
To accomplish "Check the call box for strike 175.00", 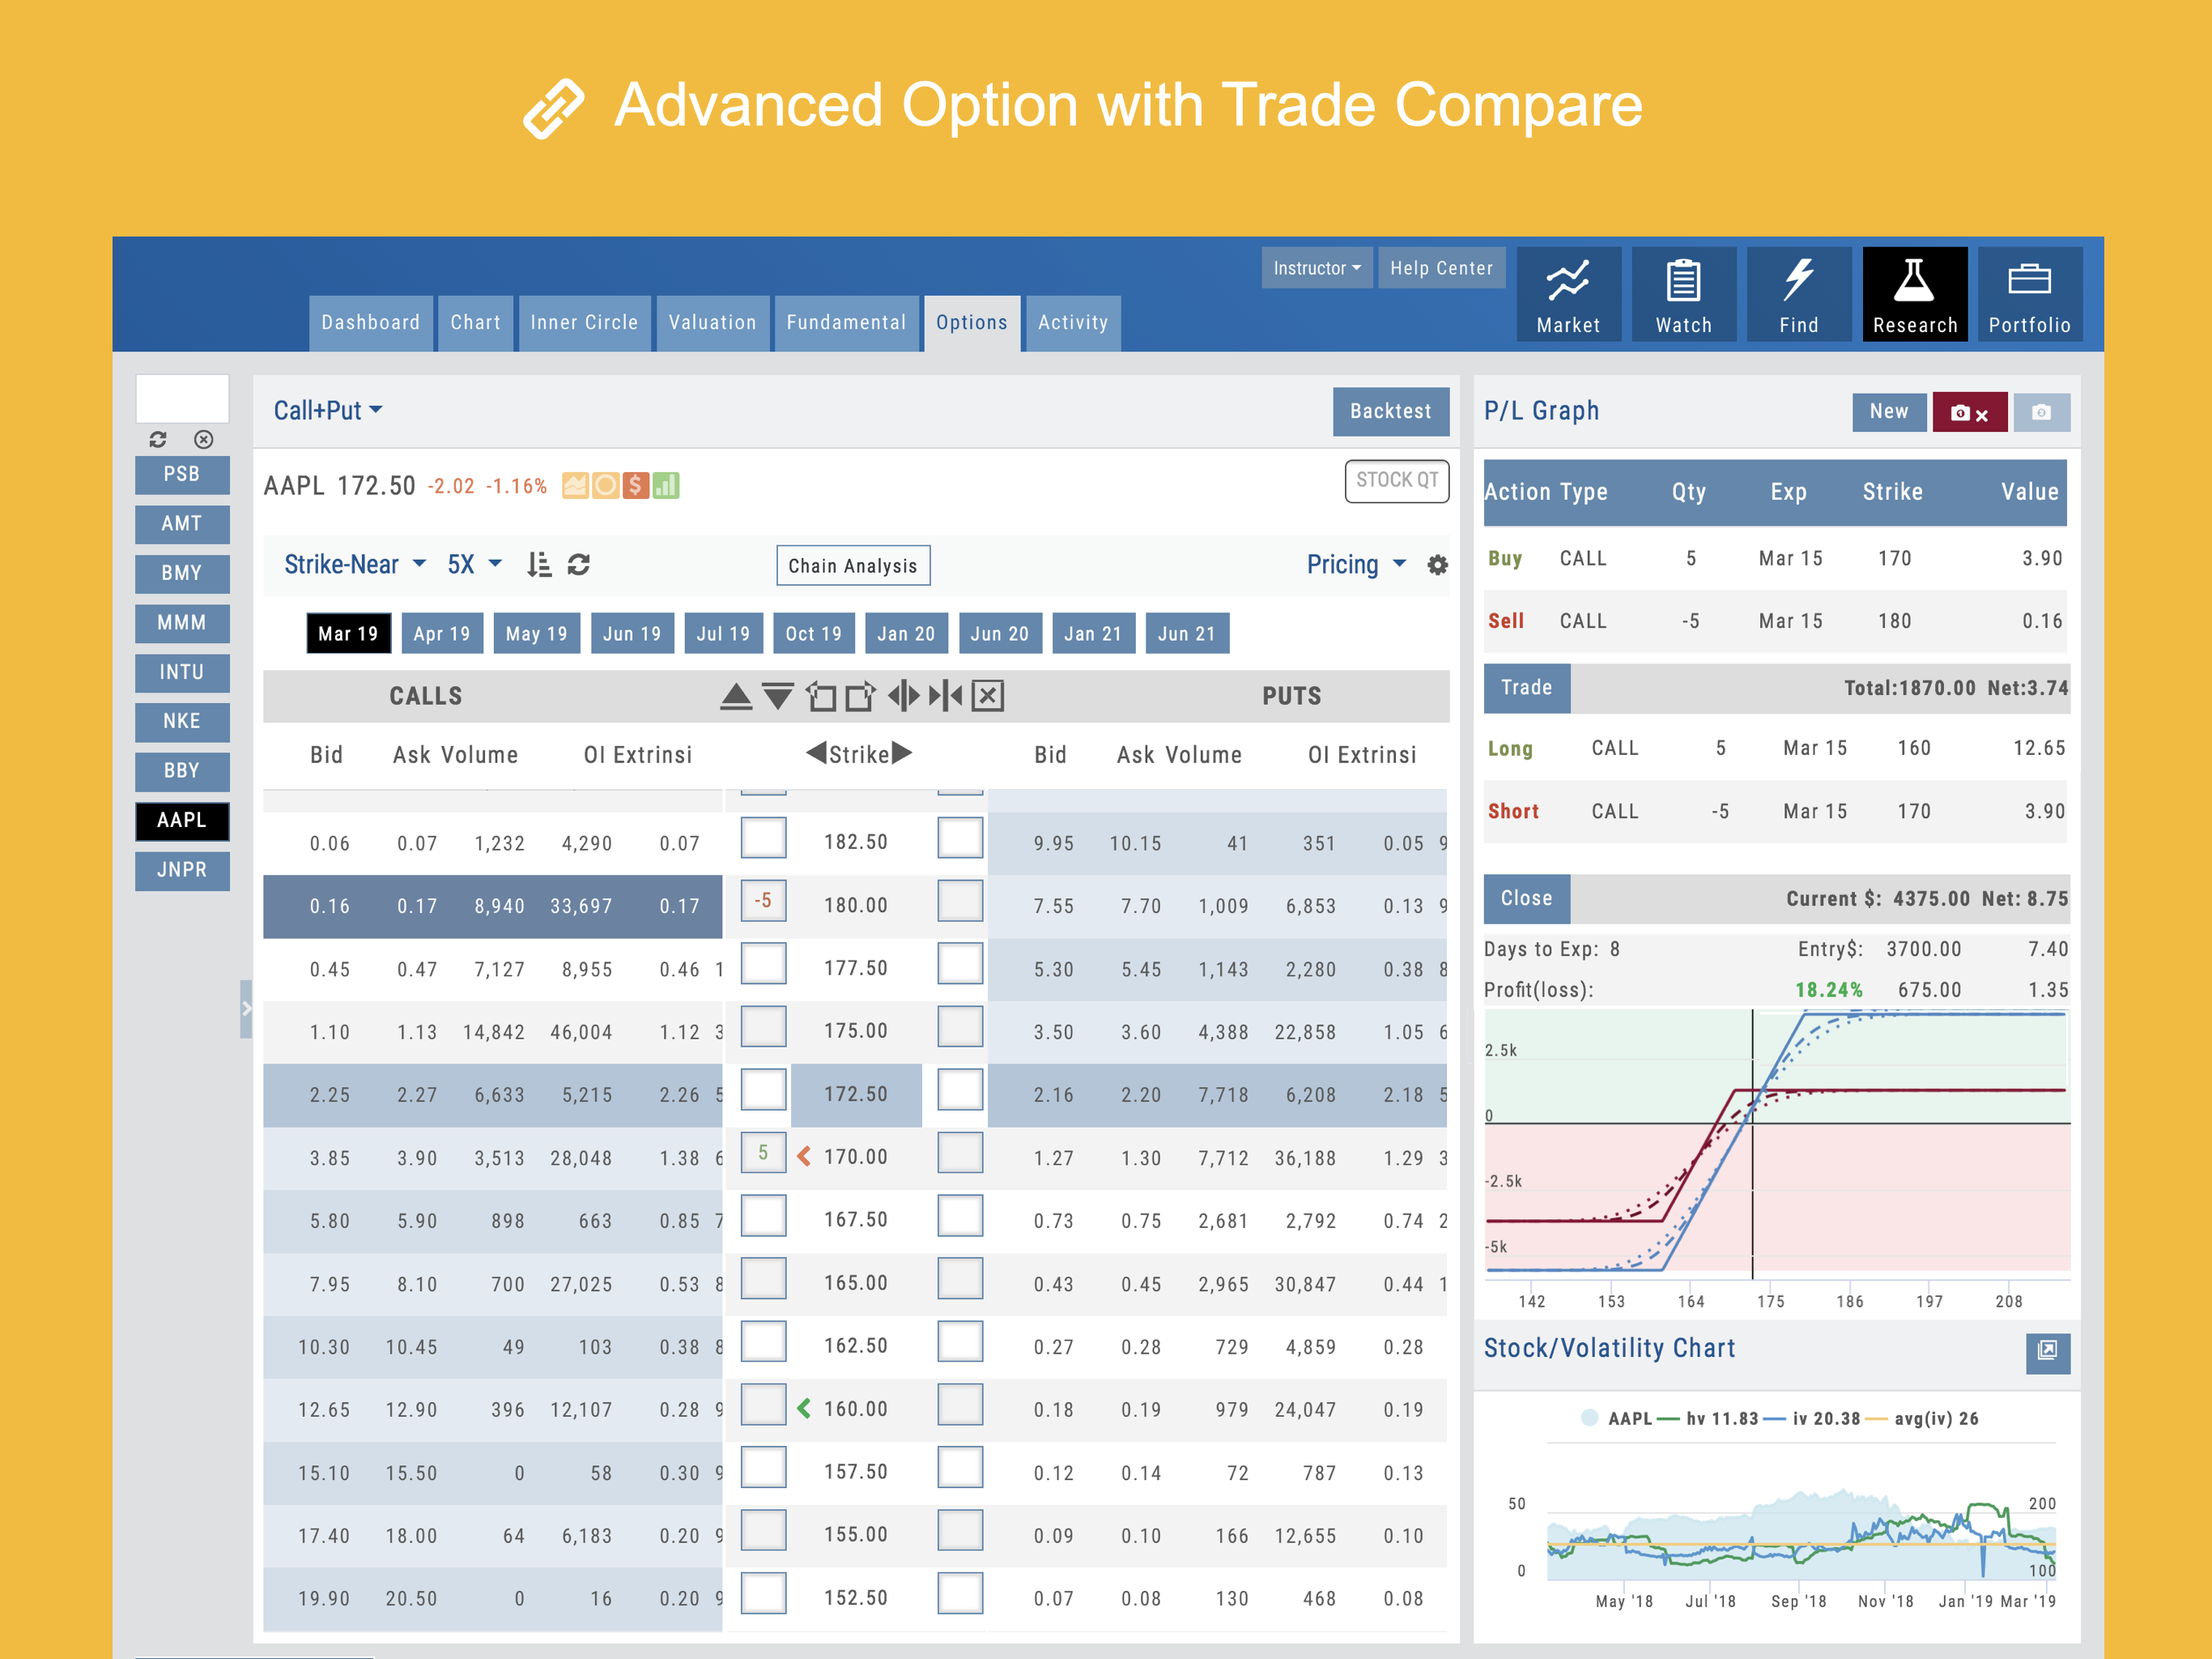I will click(x=763, y=1028).
